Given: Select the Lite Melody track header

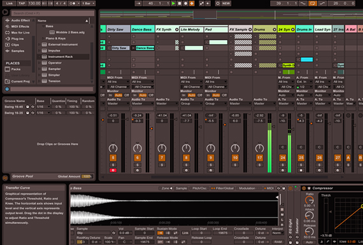Looking at the screenshot, I should 192,29.
